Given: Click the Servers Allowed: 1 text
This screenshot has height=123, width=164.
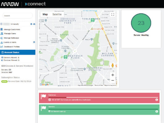Looking at the screenshot, I should point(11,58).
